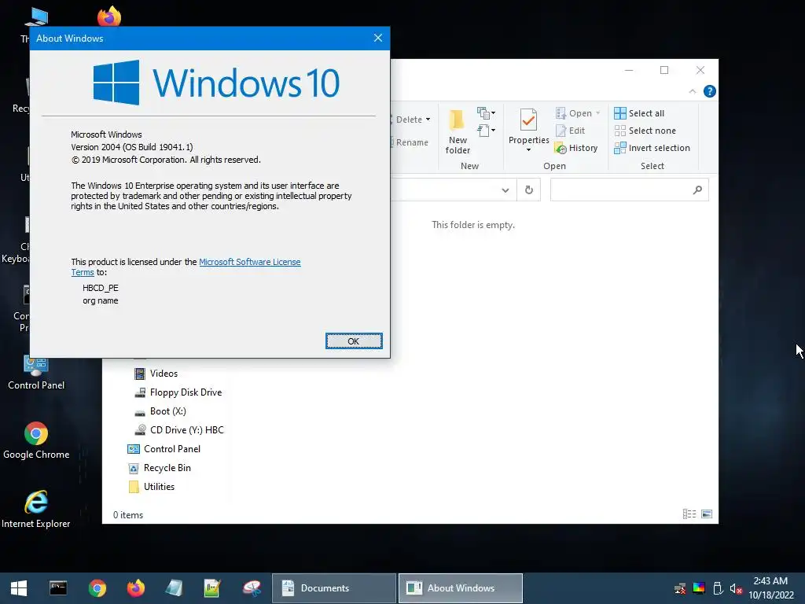Open file History from the ribbon
This screenshot has width=805, height=604.
[576, 148]
